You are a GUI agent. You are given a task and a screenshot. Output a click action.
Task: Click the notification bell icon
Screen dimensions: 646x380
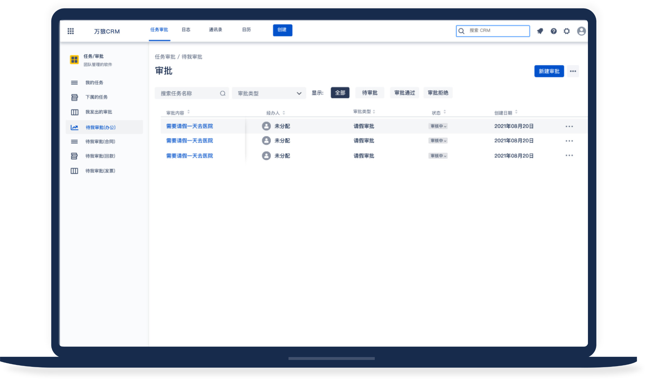[540, 31]
